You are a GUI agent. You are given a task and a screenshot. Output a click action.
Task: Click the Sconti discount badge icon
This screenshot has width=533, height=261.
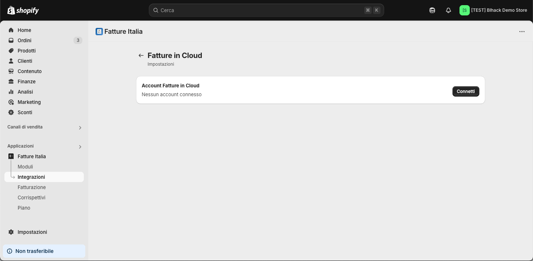coord(11,112)
